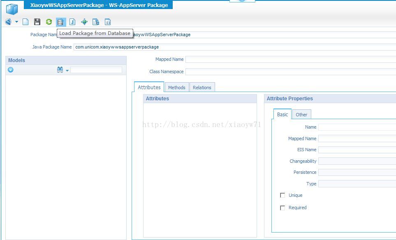
Task: Open the Type dropdown
Action: [x=357, y=184]
